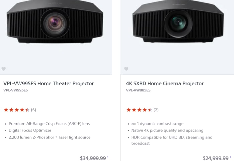Open the 4K SXRD projector product image
The width and height of the screenshot is (234, 161).
178,21
